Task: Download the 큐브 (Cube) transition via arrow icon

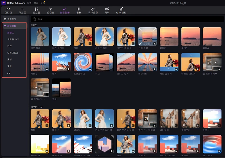Action: 112,69
